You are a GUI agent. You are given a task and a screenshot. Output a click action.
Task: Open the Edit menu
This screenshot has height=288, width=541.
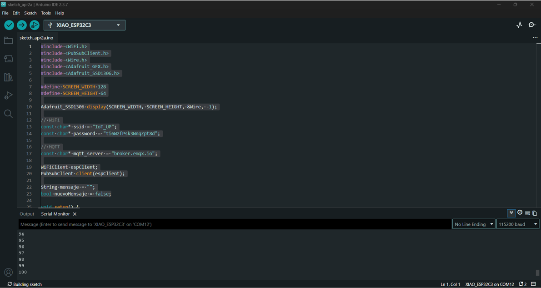click(x=16, y=13)
